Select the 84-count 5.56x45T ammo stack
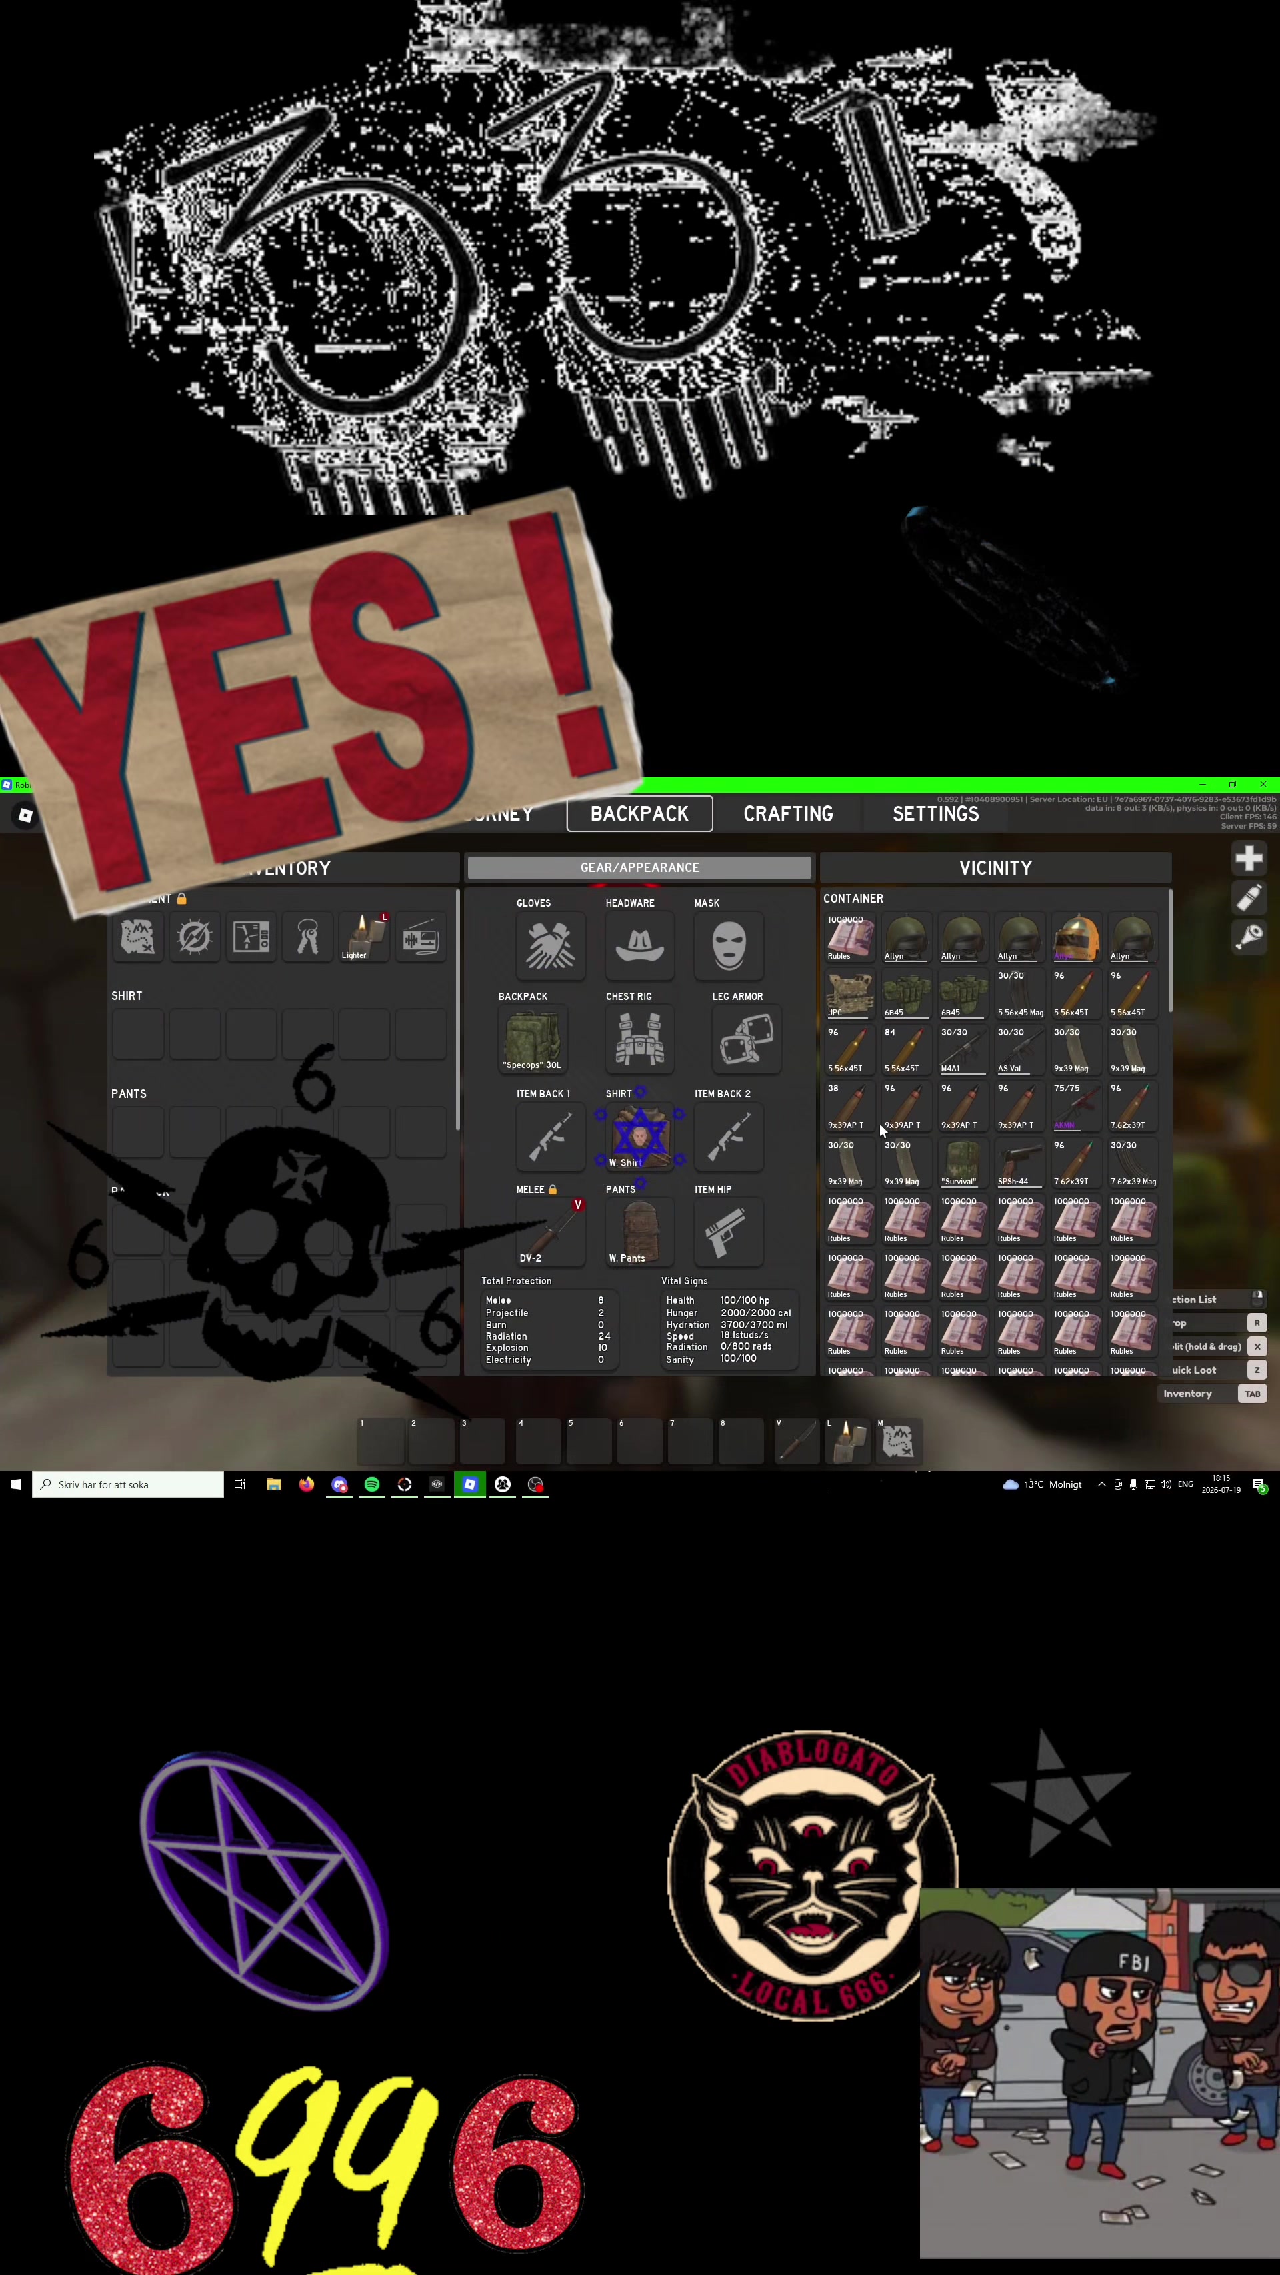The height and width of the screenshot is (2275, 1280). 907,1050
